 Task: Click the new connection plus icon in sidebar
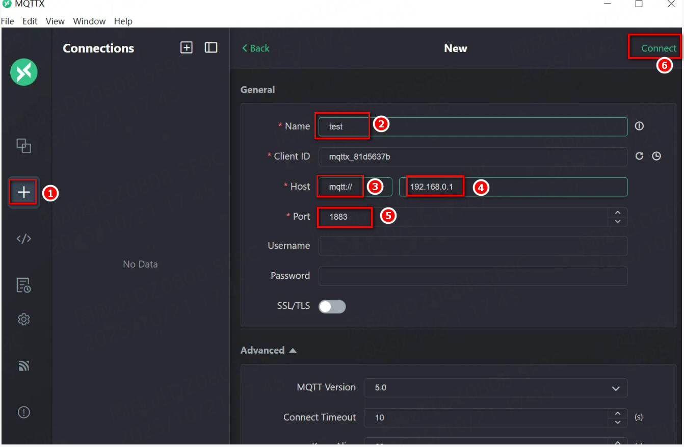tap(23, 192)
